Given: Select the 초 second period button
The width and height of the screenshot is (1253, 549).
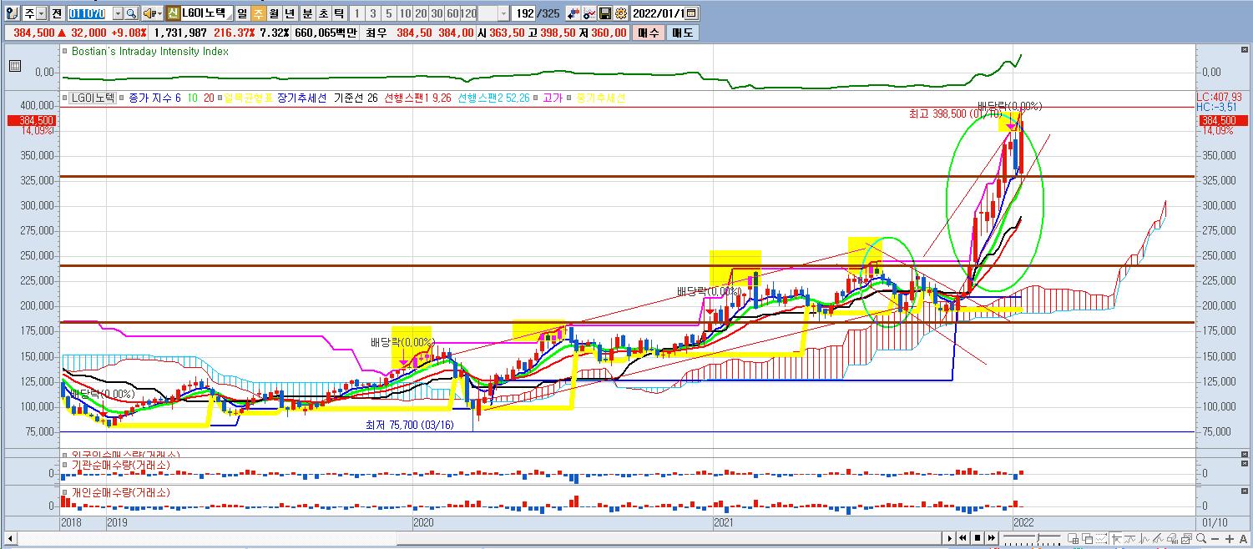Looking at the screenshot, I should coord(323,13).
